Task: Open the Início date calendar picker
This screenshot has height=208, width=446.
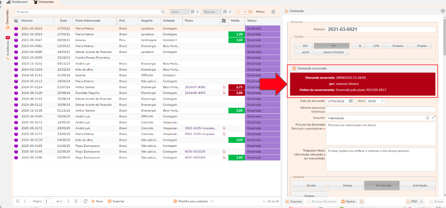Action: (x=192, y=12)
